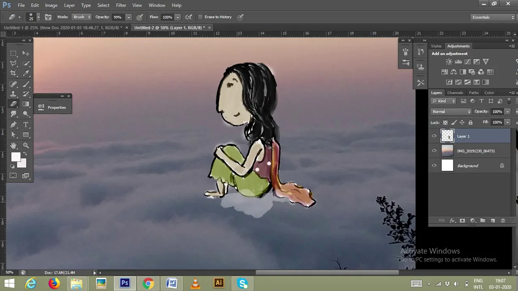Swap foreground and background colors
Image resolution: width=518 pixels, height=291 pixels.
pyautogui.click(x=25, y=154)
